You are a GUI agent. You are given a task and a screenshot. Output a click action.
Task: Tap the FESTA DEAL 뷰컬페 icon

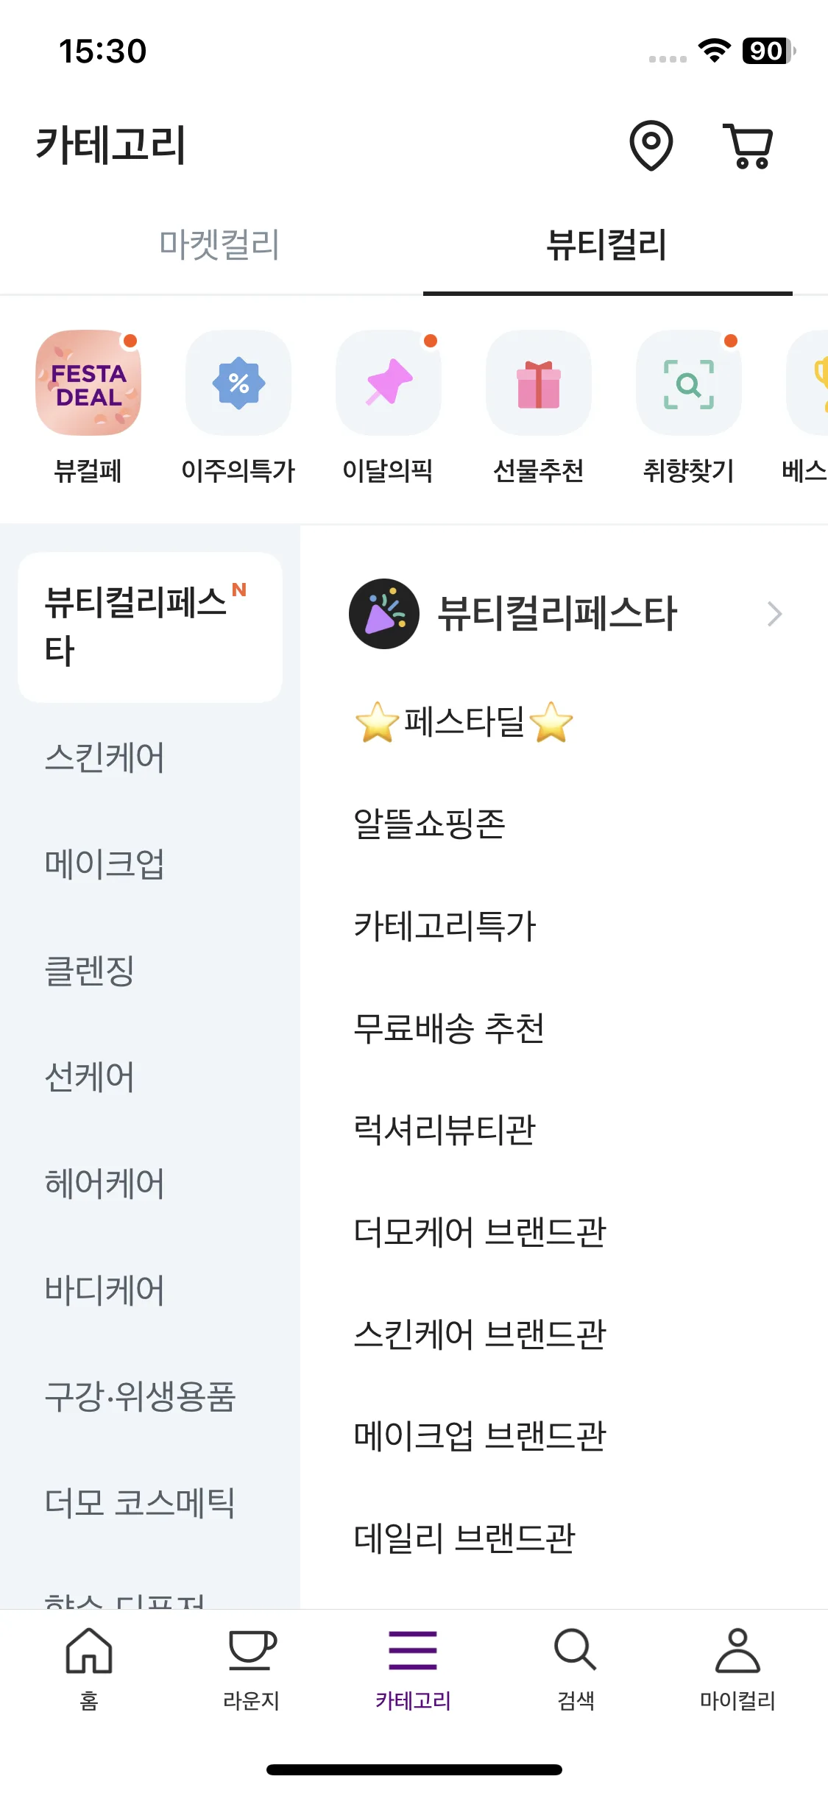pos(88,383)
